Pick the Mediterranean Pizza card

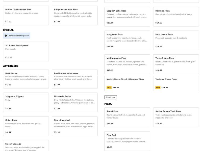[x=127, y=64]
